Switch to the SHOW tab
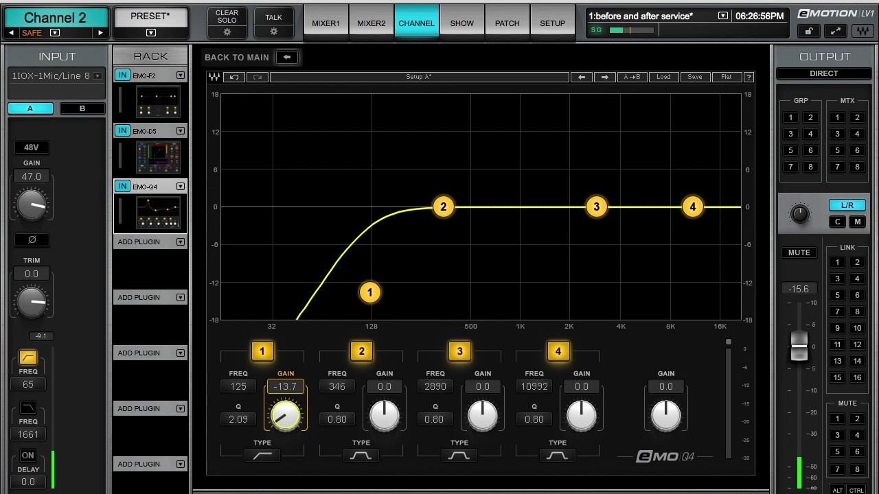The width and height of the screenshot is (879, 494). point(461,23)
